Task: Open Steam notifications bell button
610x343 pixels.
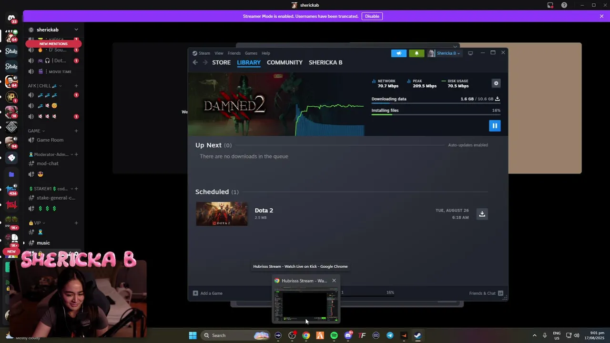Action: coord(417,53)
